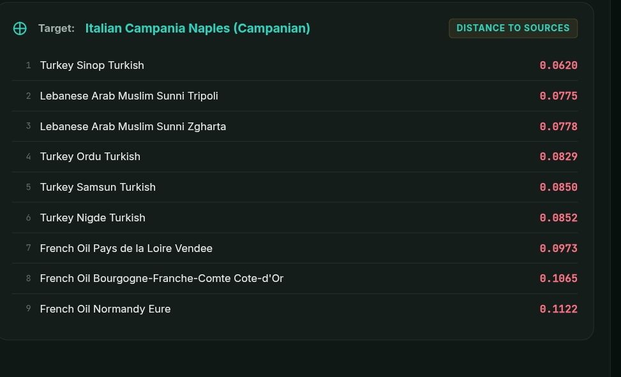Click the distance value 0.0775
This screenshot has width=621, height=377.
[558, 96]
